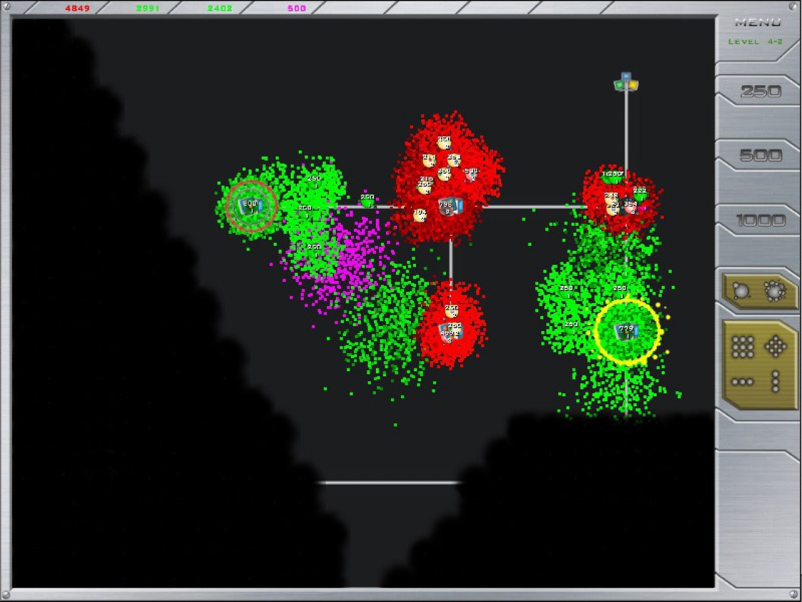Target the red base labeled 798

450,206
